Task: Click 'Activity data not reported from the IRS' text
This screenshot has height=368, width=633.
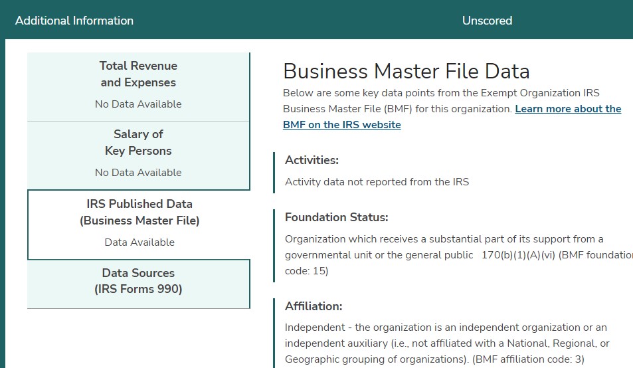Action: coord(377,182)
